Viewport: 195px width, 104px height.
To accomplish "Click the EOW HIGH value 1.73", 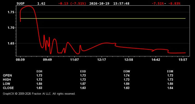I will pyautogui.click(x=127, y=80).
